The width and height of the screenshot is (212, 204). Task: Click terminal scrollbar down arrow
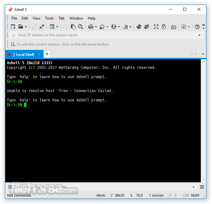click(204, 180)
